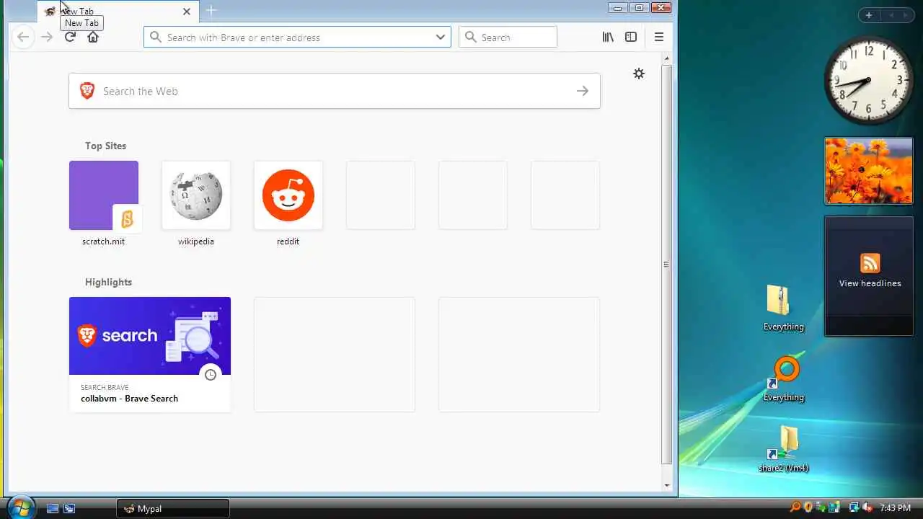Click the Search the Web field
This screenshot has height=519, width=923.
coord(335,91)
